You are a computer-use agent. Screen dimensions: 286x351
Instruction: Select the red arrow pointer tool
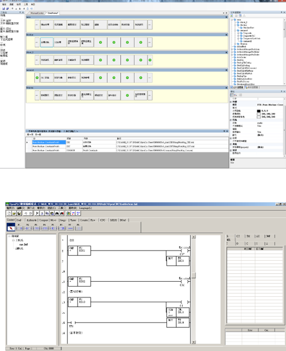tap(11, 228)
